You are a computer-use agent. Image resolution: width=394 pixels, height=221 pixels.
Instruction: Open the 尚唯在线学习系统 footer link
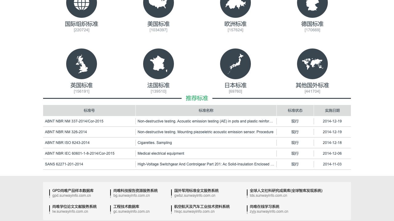pos(264,207)
